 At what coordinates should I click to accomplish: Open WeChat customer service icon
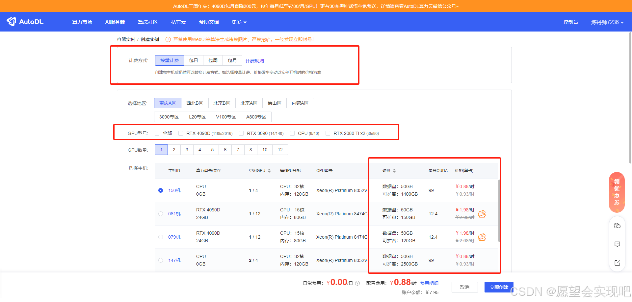pyautogui.click(x=617, y=226)
